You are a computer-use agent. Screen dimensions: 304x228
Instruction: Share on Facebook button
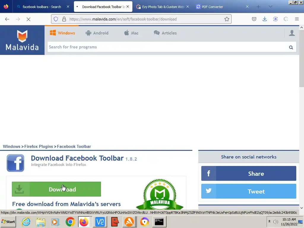249,173
